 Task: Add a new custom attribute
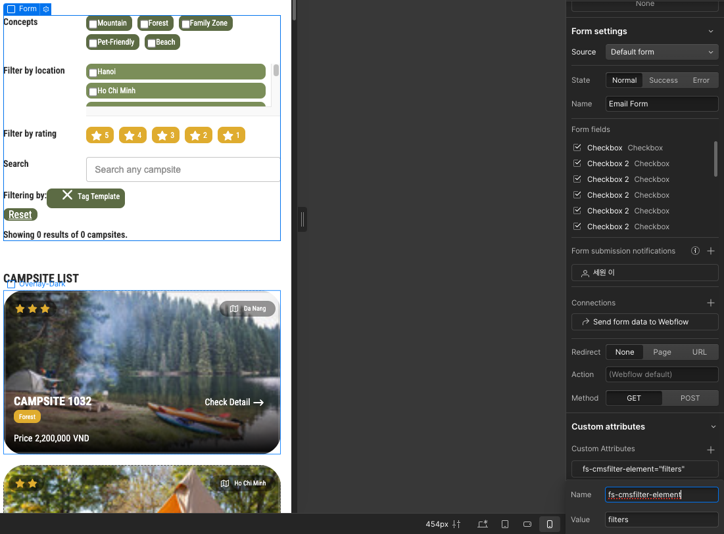click(711, 450)
